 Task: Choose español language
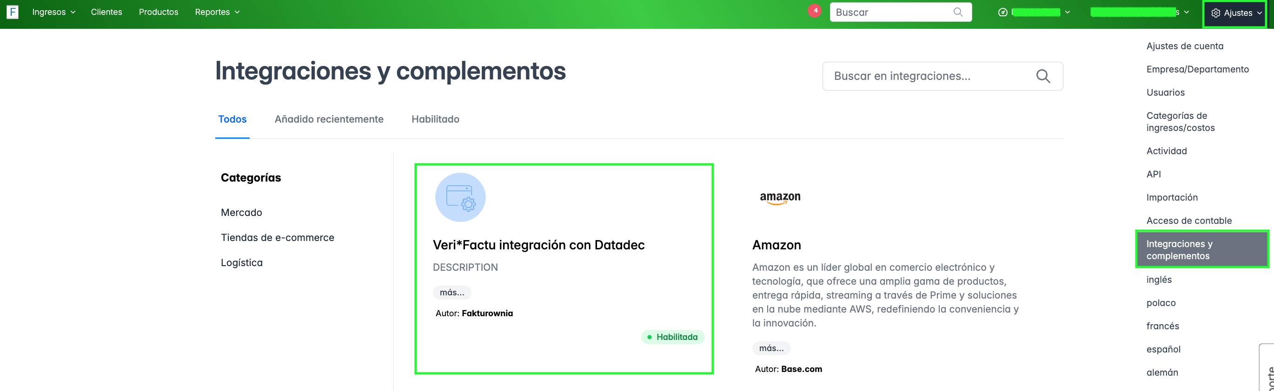coord(1163,350)
